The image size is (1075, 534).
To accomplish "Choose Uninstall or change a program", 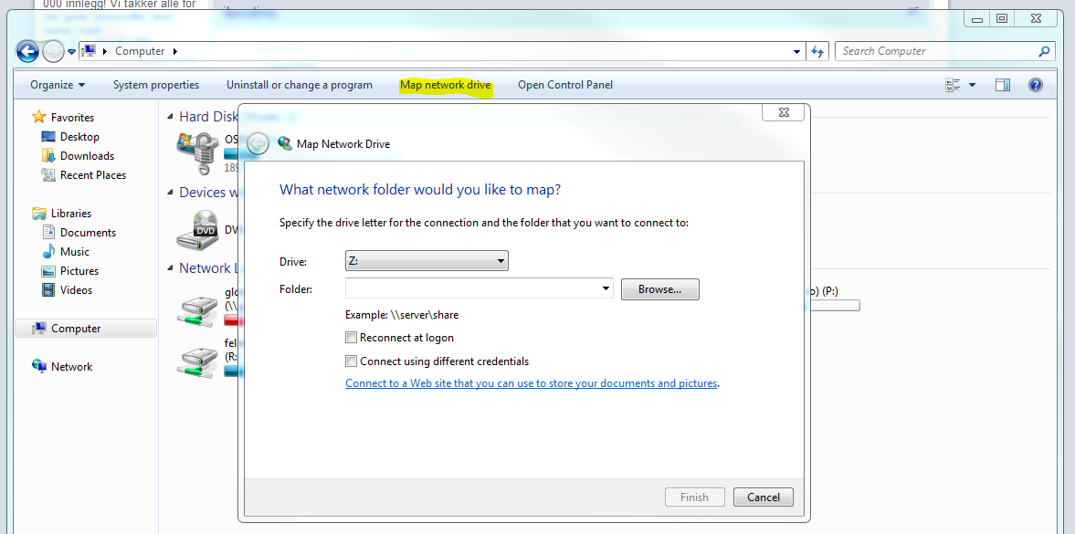I will 300,85.
